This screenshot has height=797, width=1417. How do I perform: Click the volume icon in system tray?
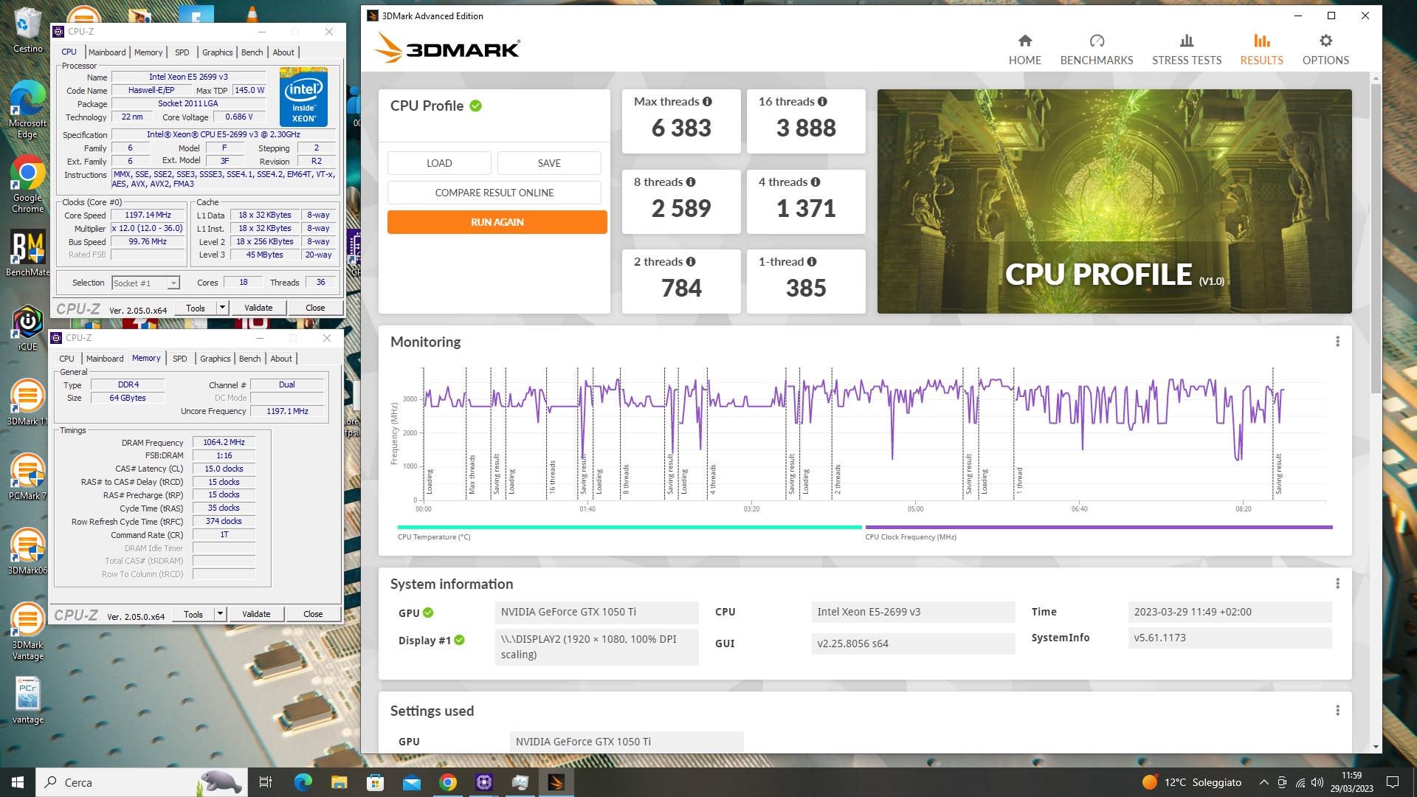tap(1317, 782)
